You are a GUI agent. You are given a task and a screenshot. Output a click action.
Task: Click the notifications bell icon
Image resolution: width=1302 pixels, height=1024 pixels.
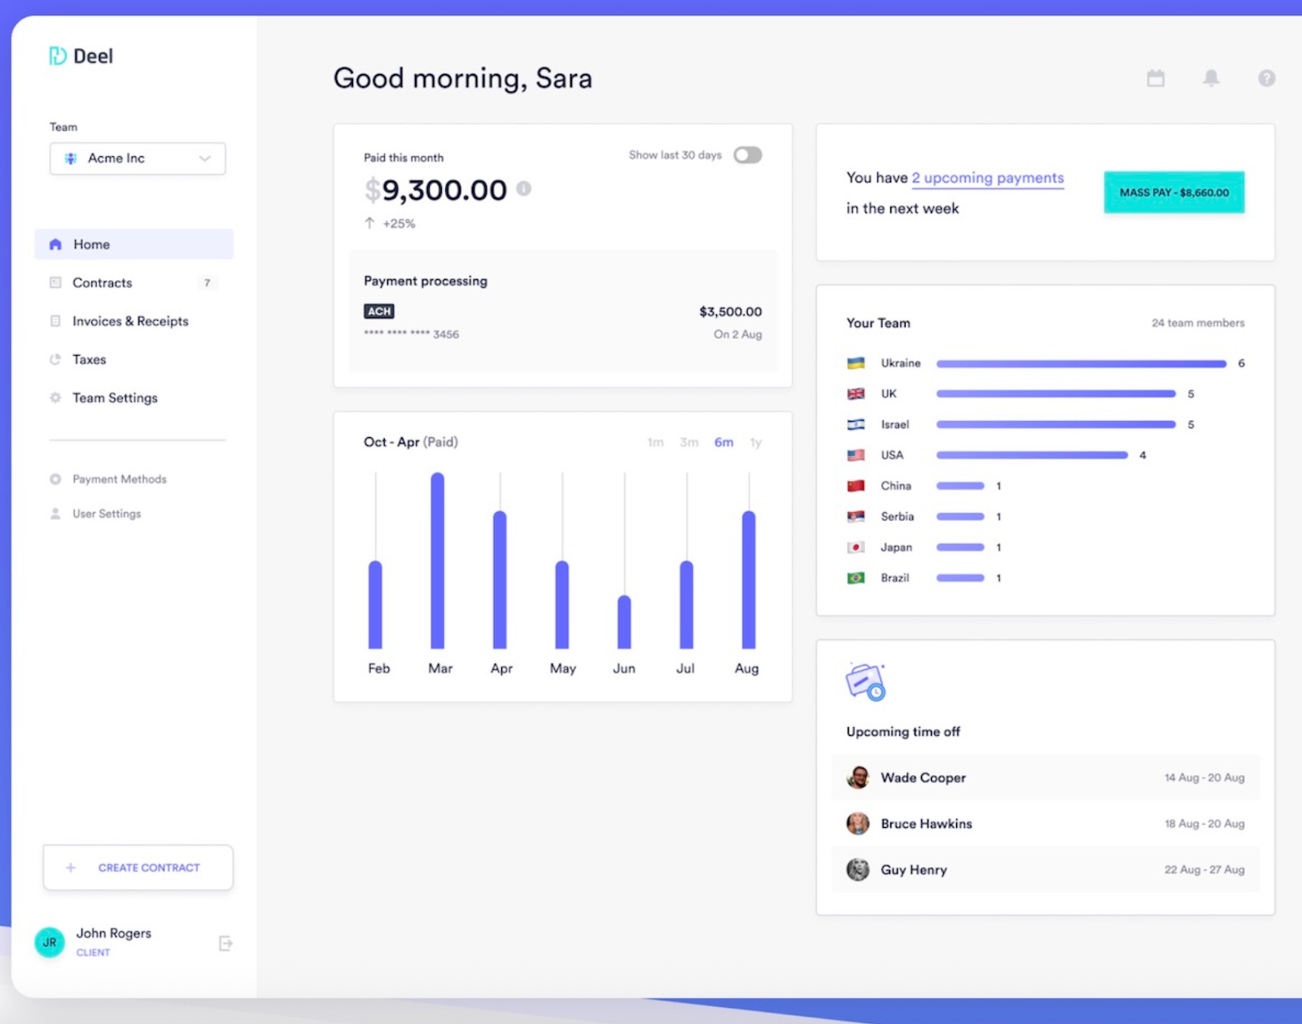coord(1211,78)
